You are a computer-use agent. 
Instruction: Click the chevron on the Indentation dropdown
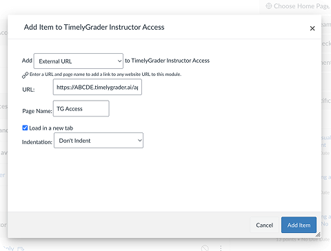[139, 140]
